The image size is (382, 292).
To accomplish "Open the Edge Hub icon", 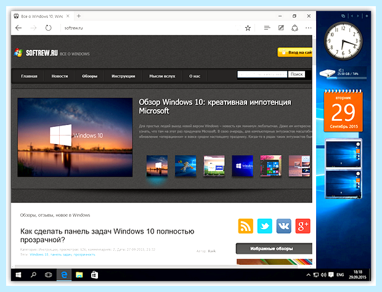I will 267,28.
